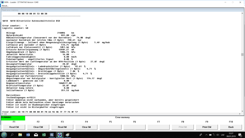Image resolution: width=245 pixels, height=138 pixels.
Task: Open the Mail app on the taskbar
Action: (x=36, y=134)
